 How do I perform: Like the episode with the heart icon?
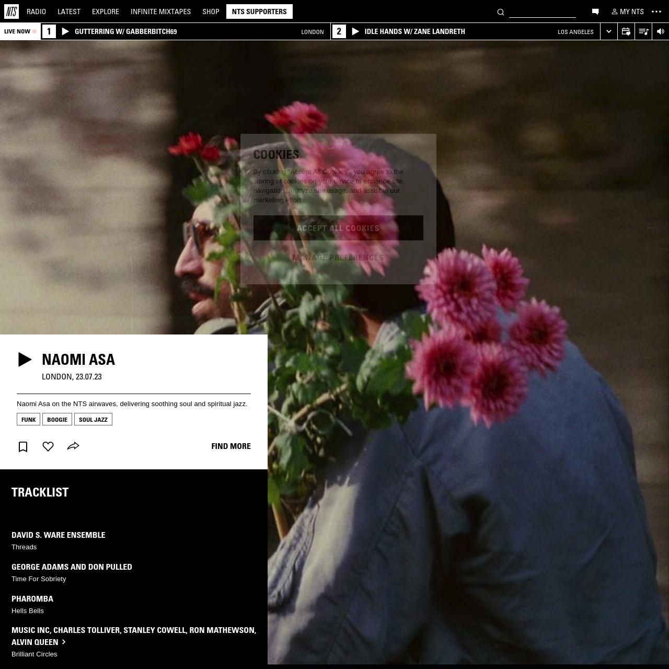(48, 446)
